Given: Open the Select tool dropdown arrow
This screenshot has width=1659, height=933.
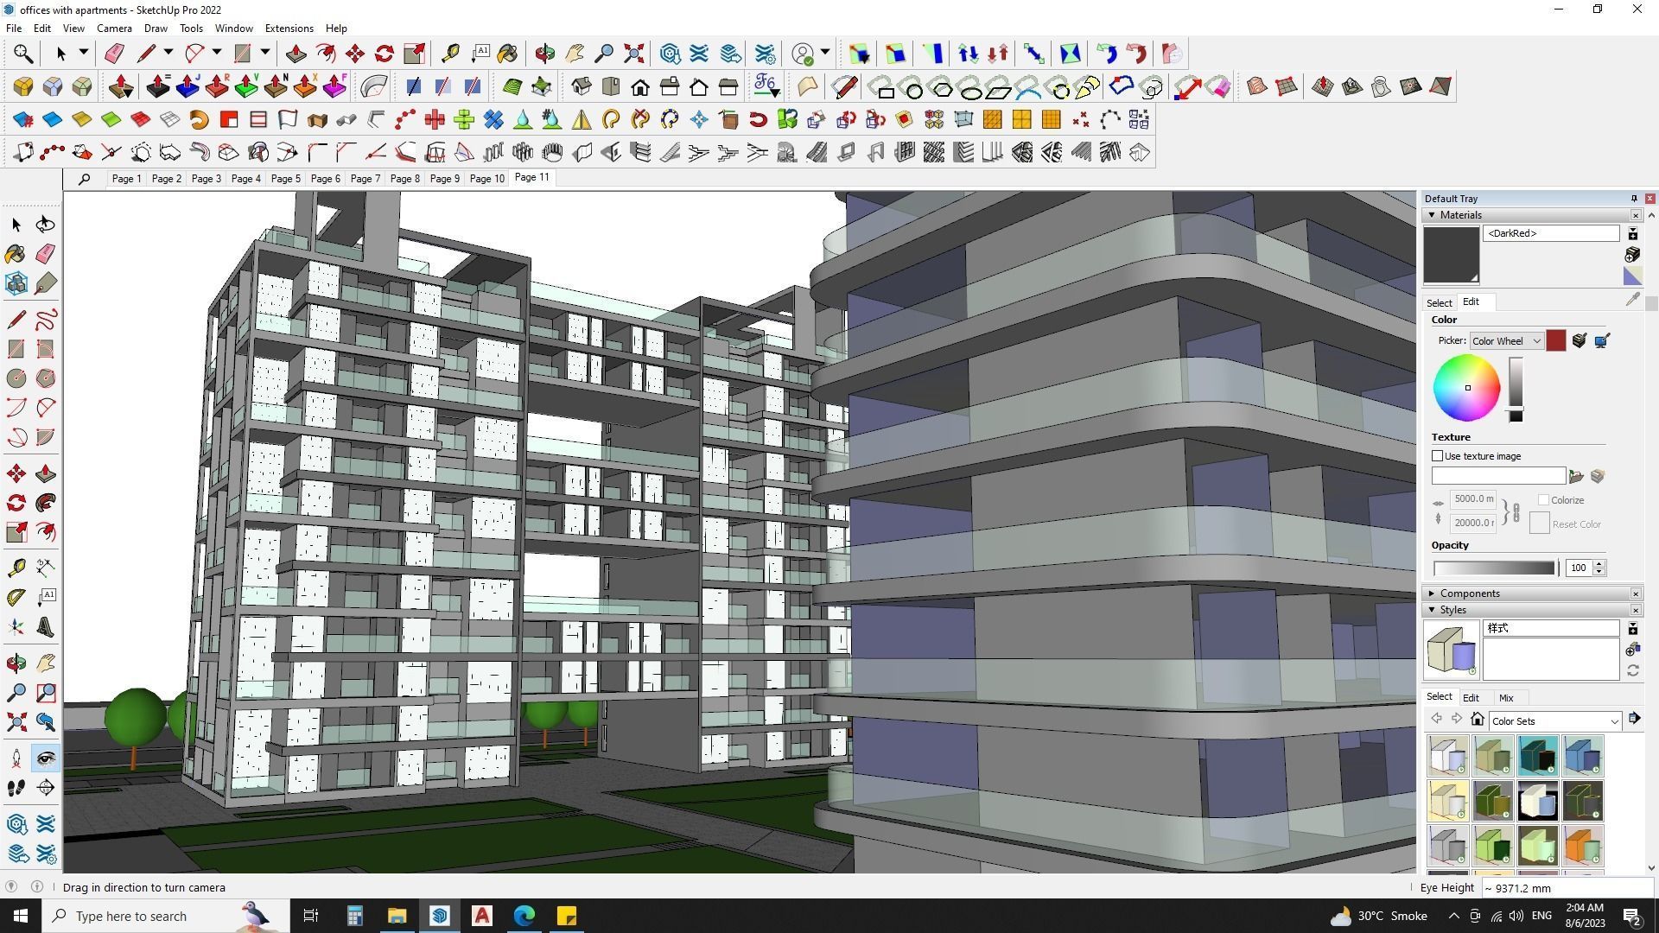Looking at the screenshot, I should (83, 54).
